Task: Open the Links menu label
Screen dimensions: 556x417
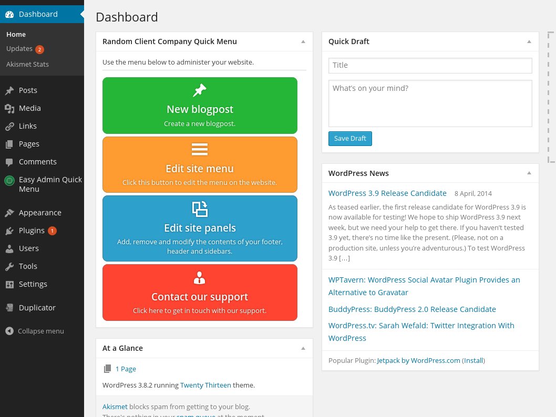Action: click(28, 126)
